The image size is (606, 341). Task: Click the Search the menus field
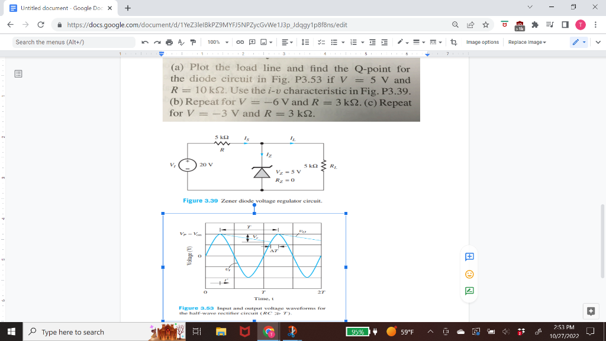point(74,42)
